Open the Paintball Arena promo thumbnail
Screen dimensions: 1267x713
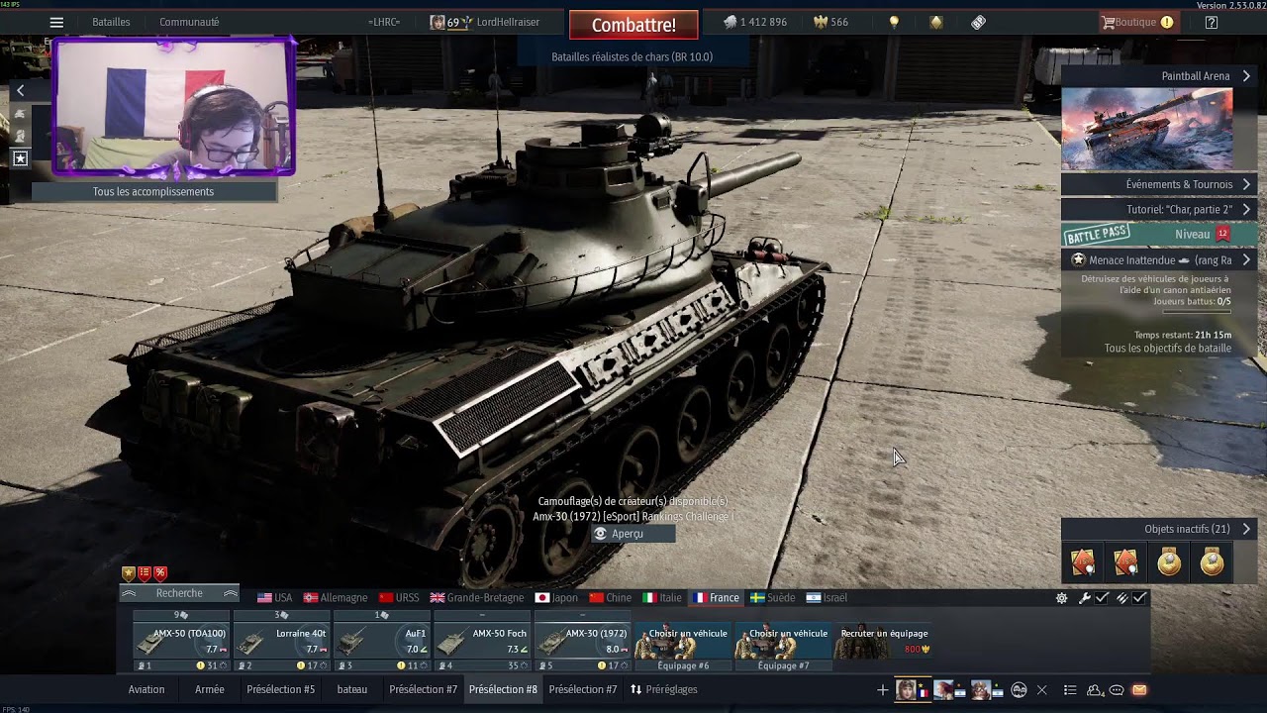1147,129
